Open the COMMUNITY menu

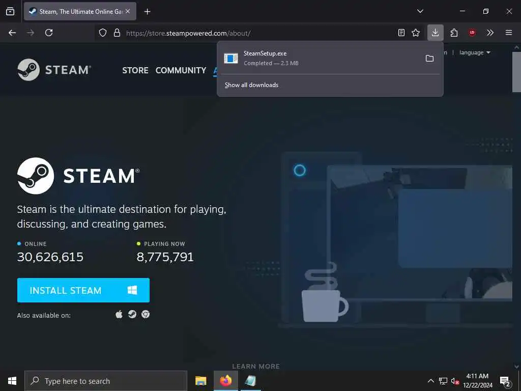coord(181,70)
